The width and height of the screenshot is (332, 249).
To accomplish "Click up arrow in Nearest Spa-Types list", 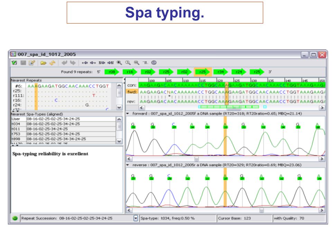I will 119,119.
